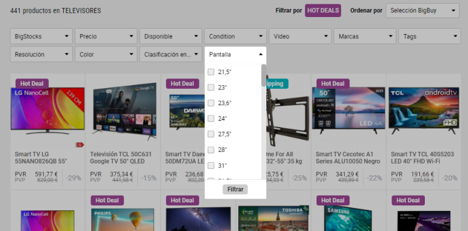Viewport: 468px width, 231px height.
Task: Tick the 23,6" screen size checkbox
Action: 211,103
